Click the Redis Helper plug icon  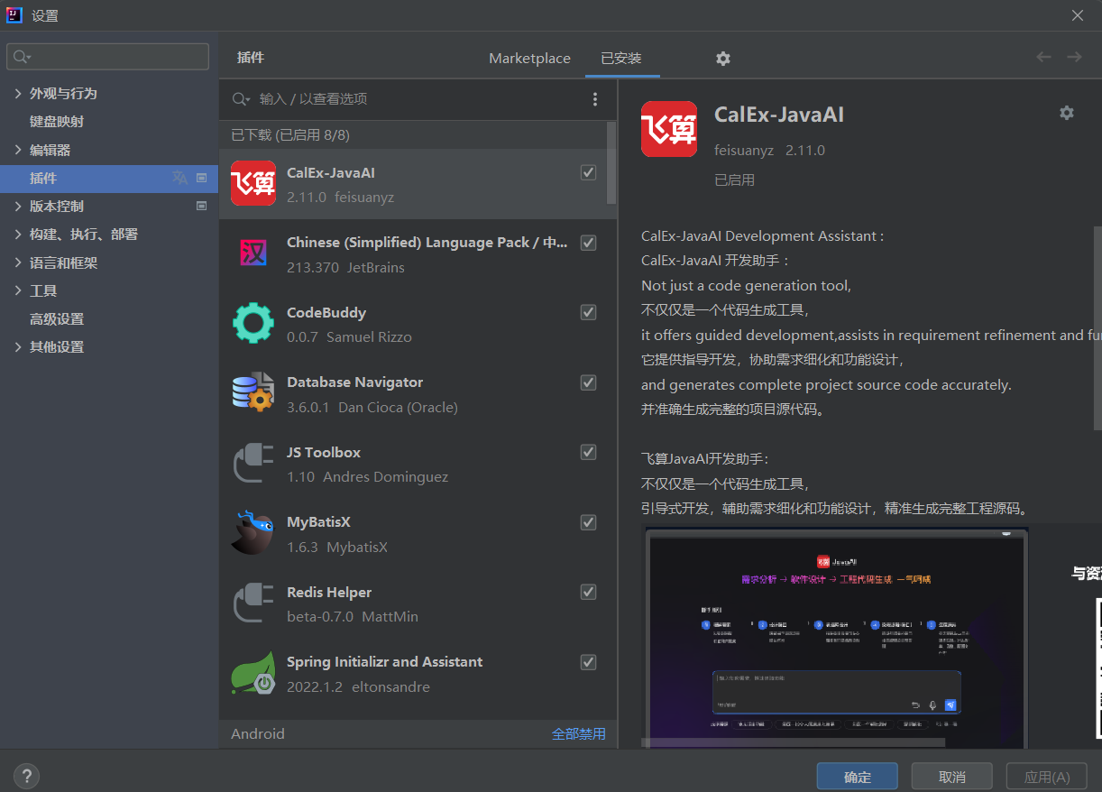tap(253, 603)
